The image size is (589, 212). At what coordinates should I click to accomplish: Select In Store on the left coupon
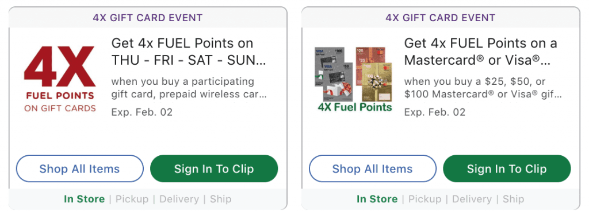84,199
